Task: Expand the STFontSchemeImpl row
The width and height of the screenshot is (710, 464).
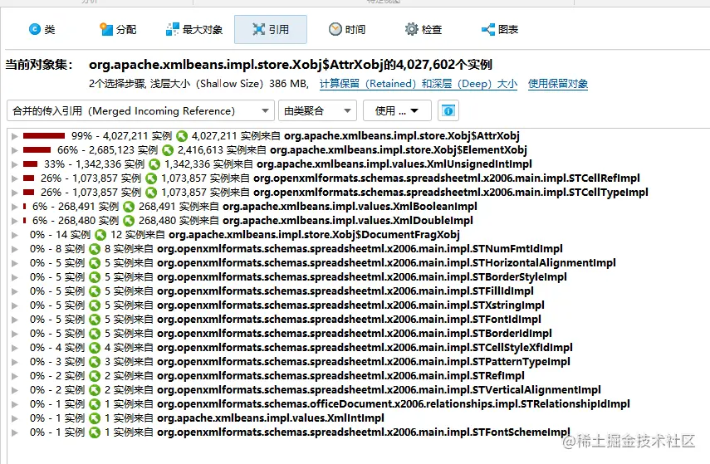Action: pos(14,432)
